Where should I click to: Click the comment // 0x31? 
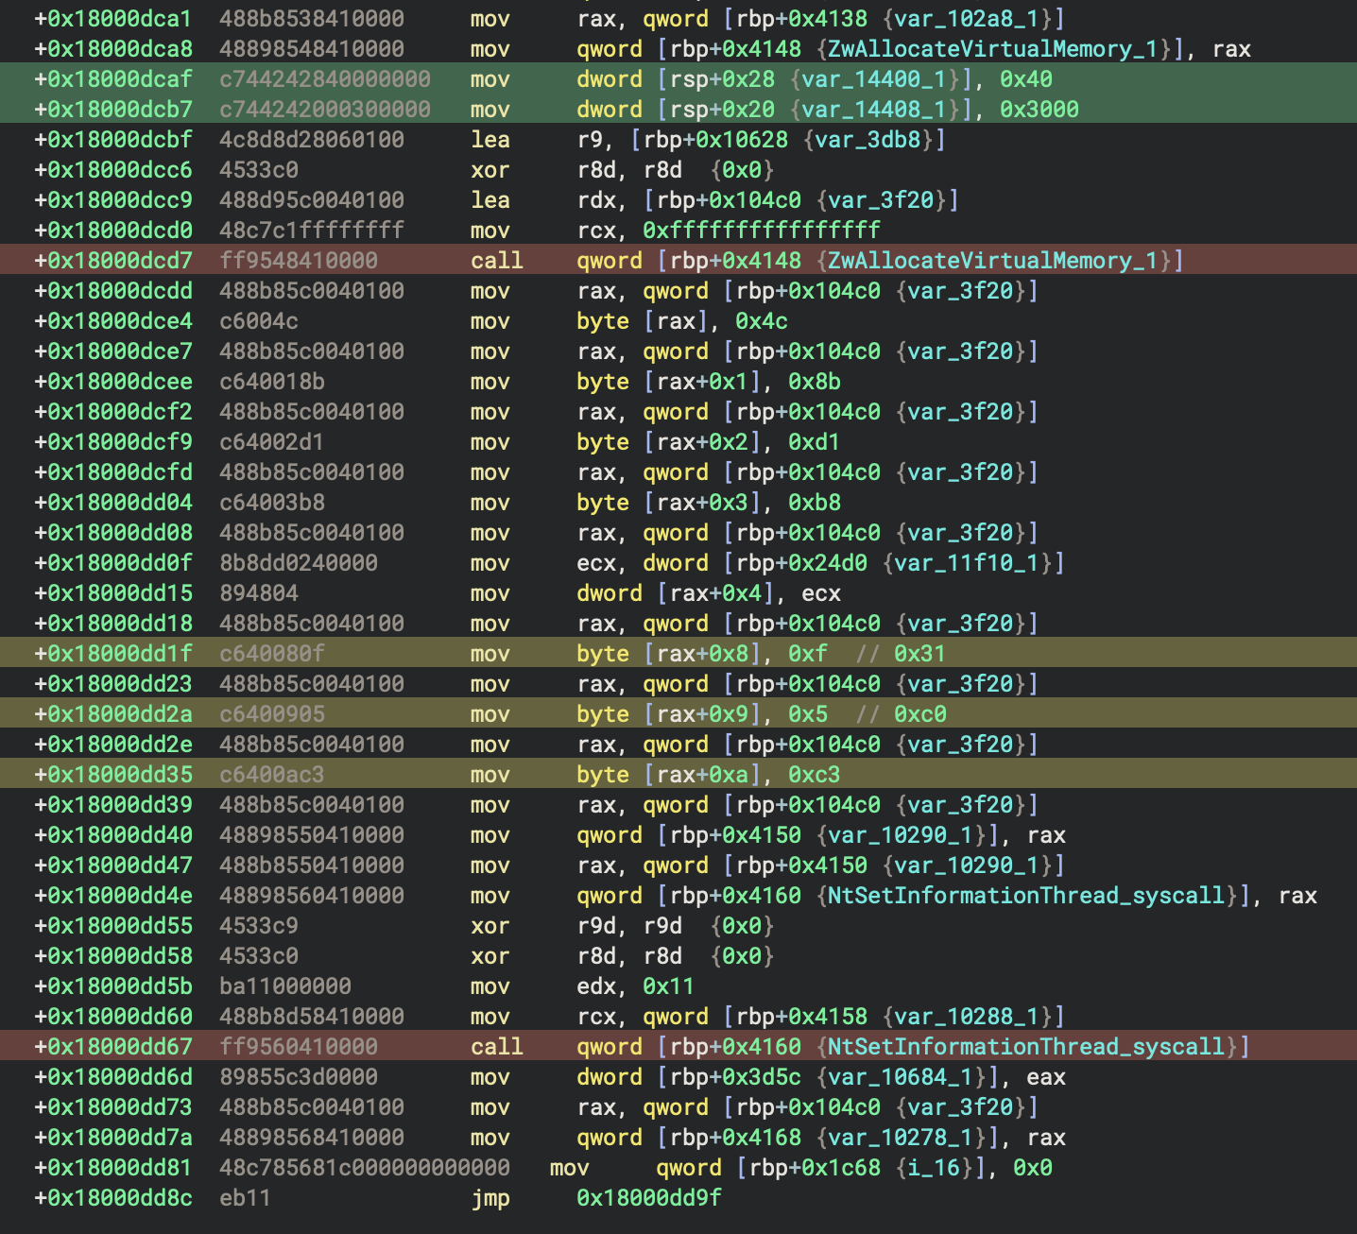point(901,654)
